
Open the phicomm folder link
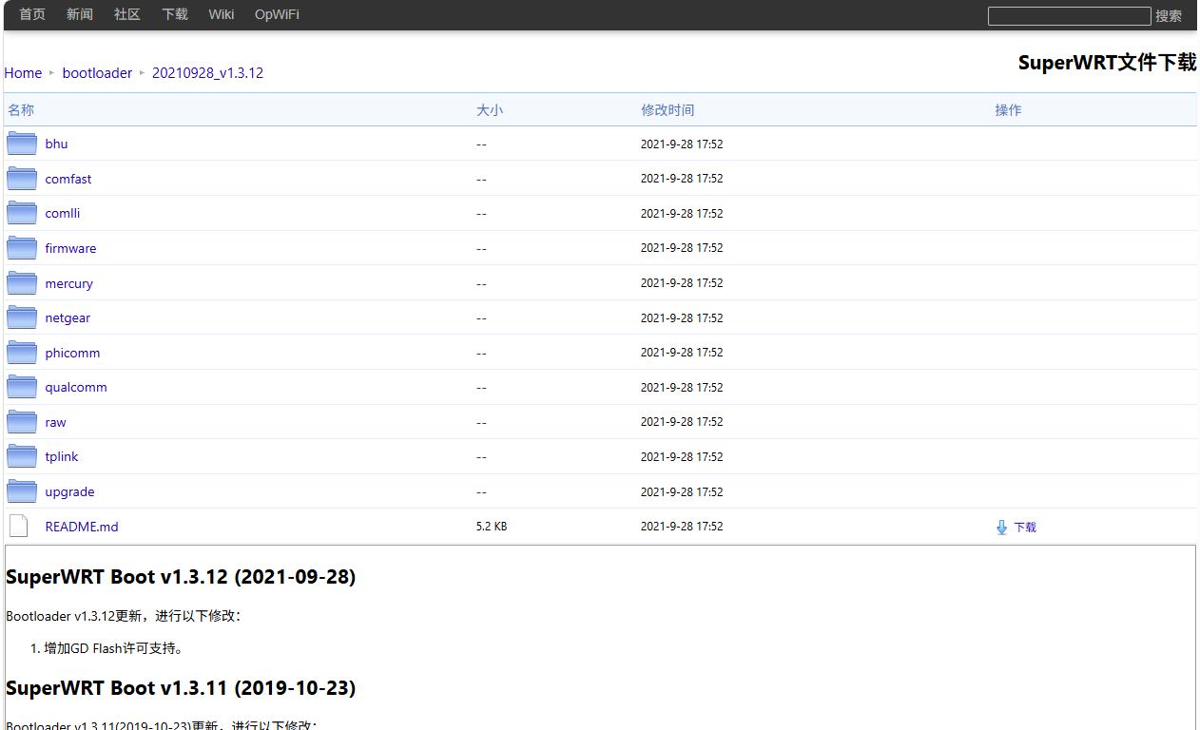pos(72,353)
